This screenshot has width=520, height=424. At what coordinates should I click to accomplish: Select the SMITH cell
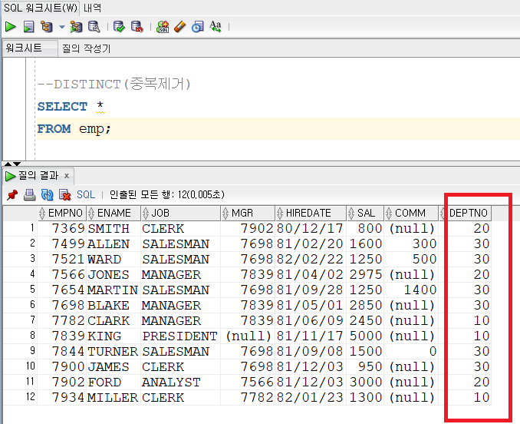(114, 229)
